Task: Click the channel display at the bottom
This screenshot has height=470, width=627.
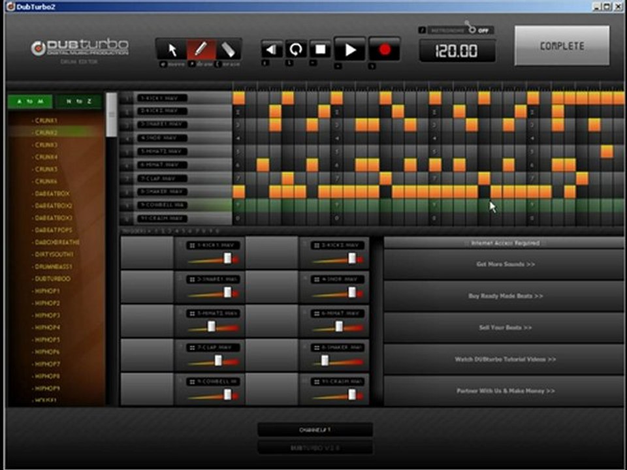Action: point(315,430)
